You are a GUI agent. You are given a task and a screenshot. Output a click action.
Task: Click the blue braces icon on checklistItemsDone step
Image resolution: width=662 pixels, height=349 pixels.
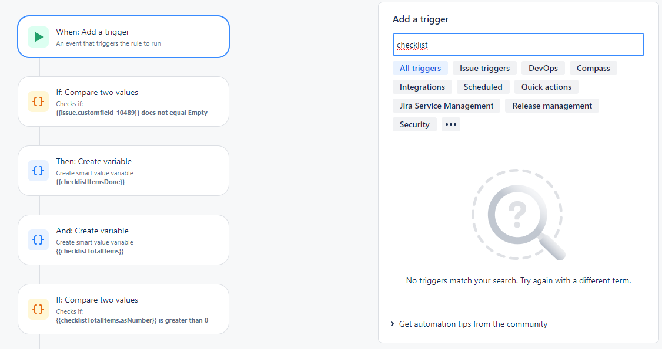tap(38, 170)
